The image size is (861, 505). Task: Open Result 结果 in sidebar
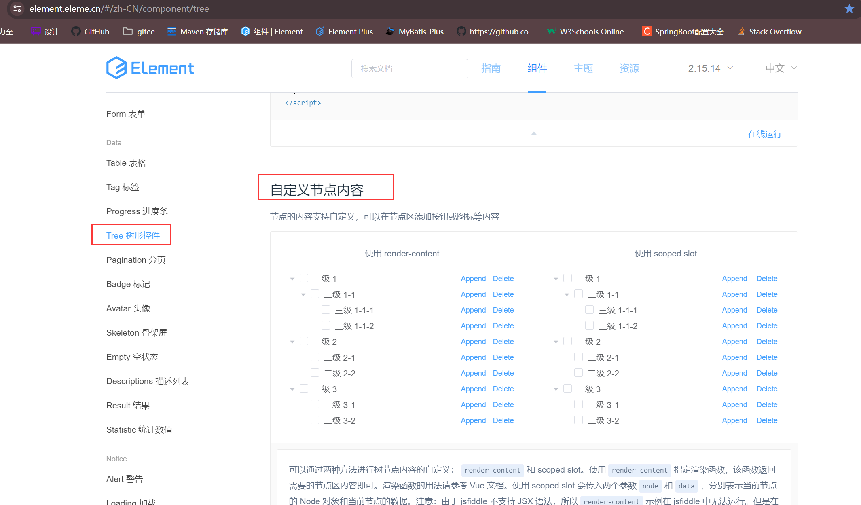128,405
